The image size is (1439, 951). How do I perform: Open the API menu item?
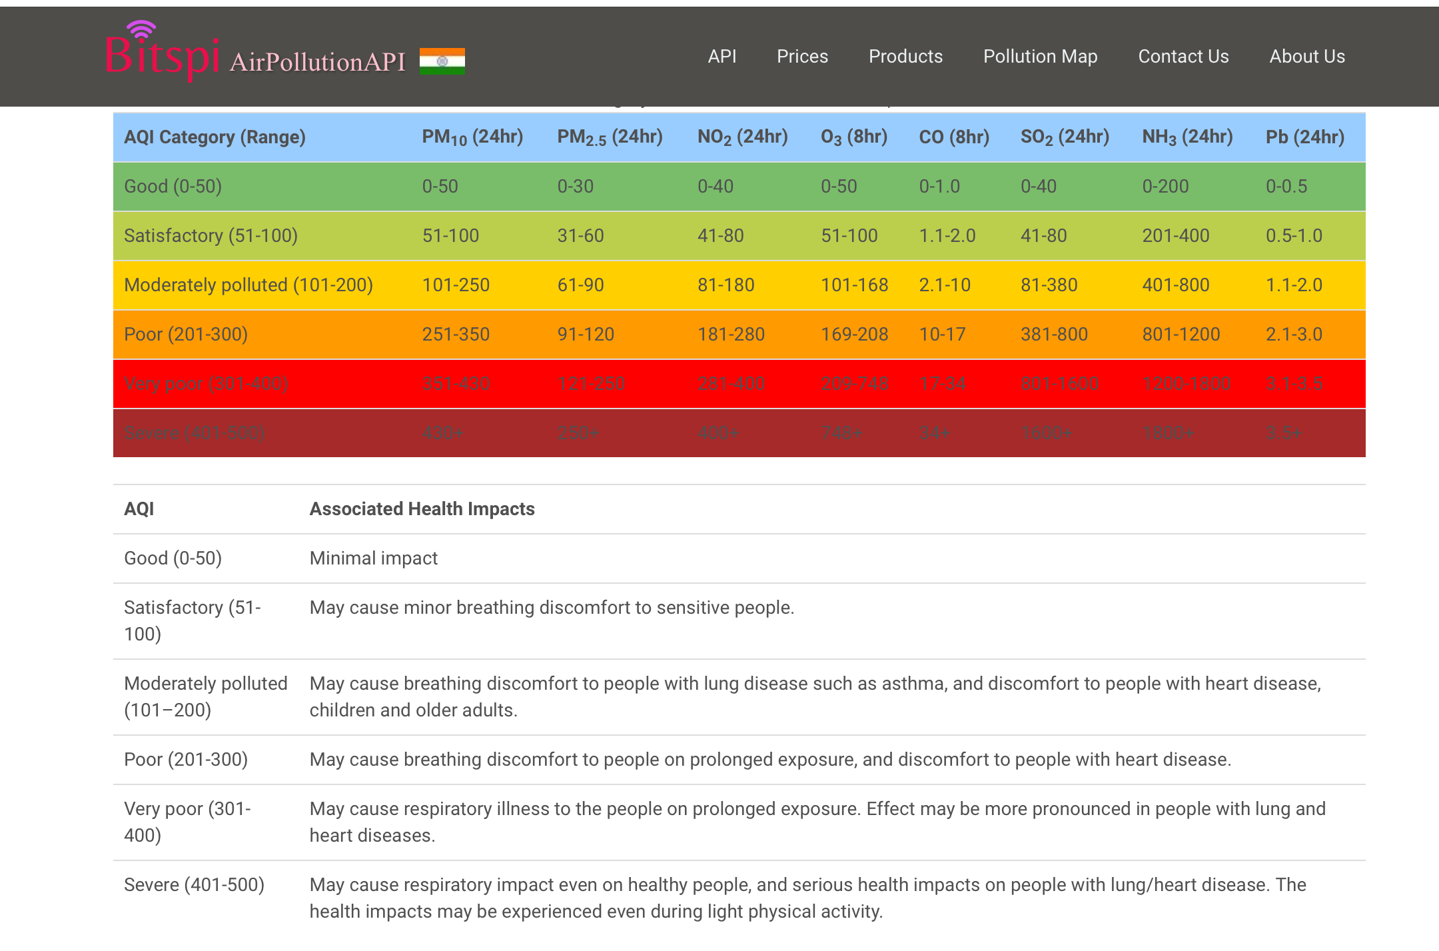(721, 57)
